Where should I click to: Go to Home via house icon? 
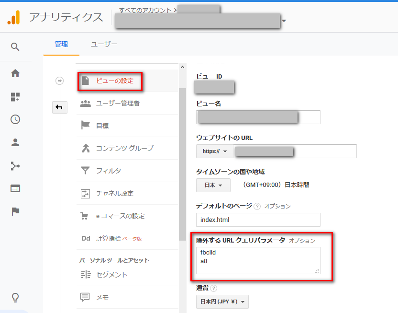[x=15, y=73]
